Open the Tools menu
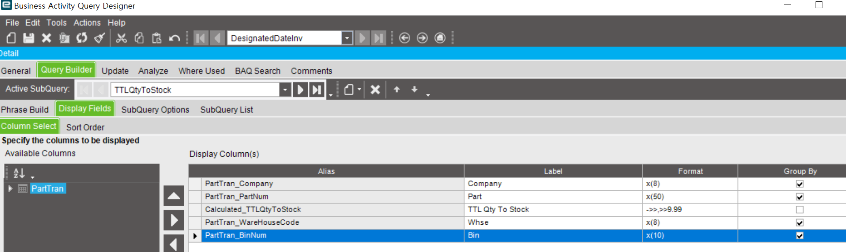The width and height of the screenshot is (846, 252). point(57,23)
